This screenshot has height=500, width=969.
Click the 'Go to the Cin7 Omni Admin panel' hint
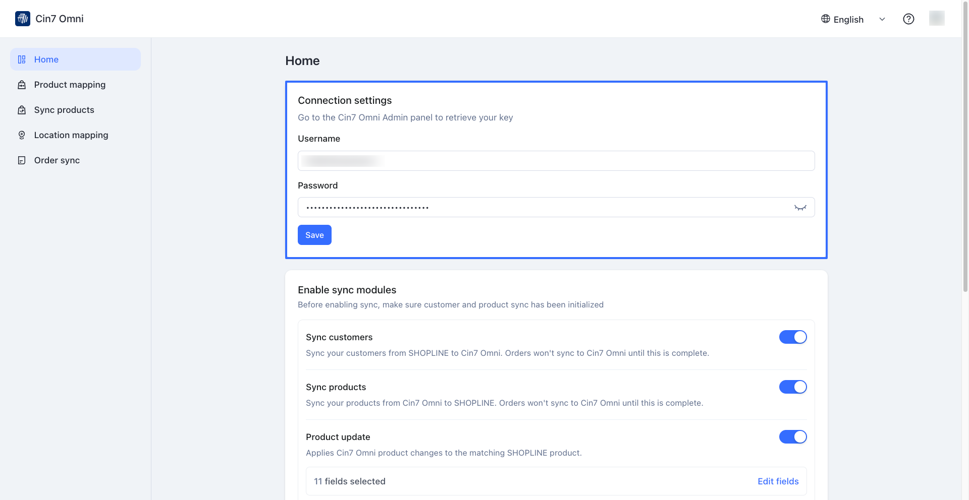coord(405,117)
